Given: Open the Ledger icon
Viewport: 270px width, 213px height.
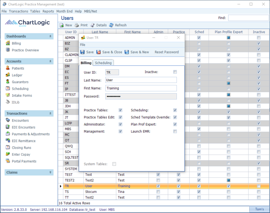Looking at the screenshot, I should 8,75.
